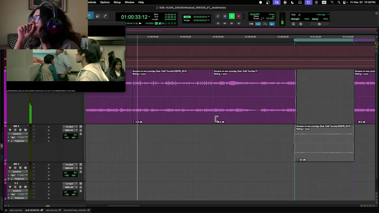
Task: Click the 01:00:45:00 timecode ruler mark
Action: pyautogui.click(x=218, y=37)
